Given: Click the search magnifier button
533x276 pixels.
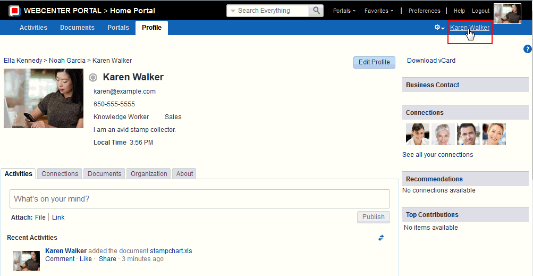Looking at the screenshot, I should tap(316, 11).
